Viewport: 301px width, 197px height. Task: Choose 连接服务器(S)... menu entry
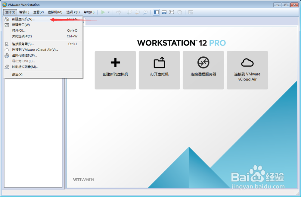[43, 44]
